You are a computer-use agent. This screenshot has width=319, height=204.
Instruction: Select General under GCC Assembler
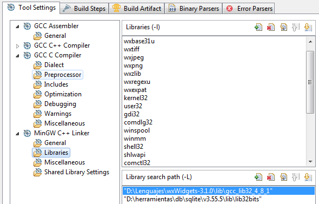55,36
